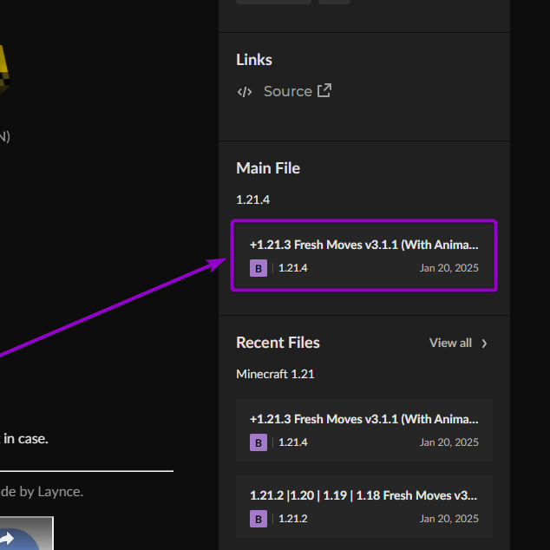
Task: Click the Minecraft 1.21 label
Action: coord(275,374)
